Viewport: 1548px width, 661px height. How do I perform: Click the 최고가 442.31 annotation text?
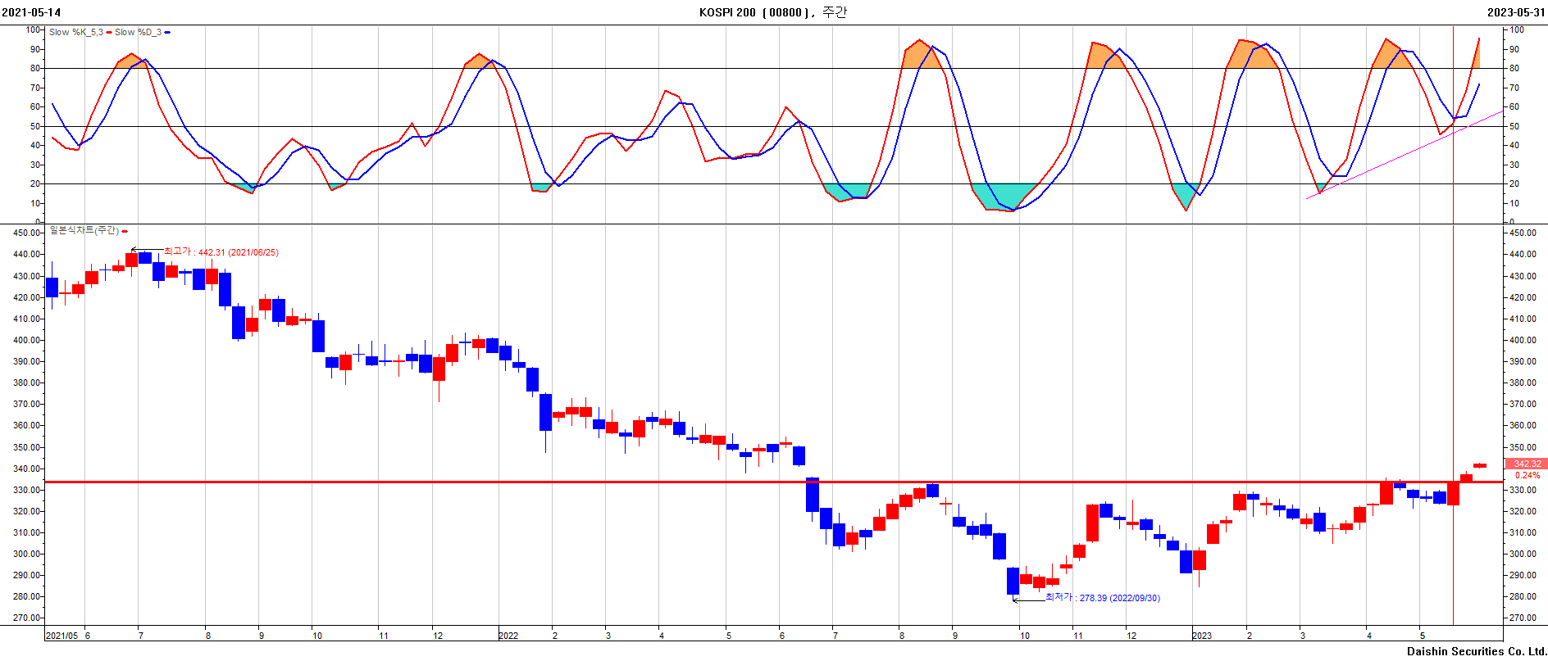pos(221,252)
